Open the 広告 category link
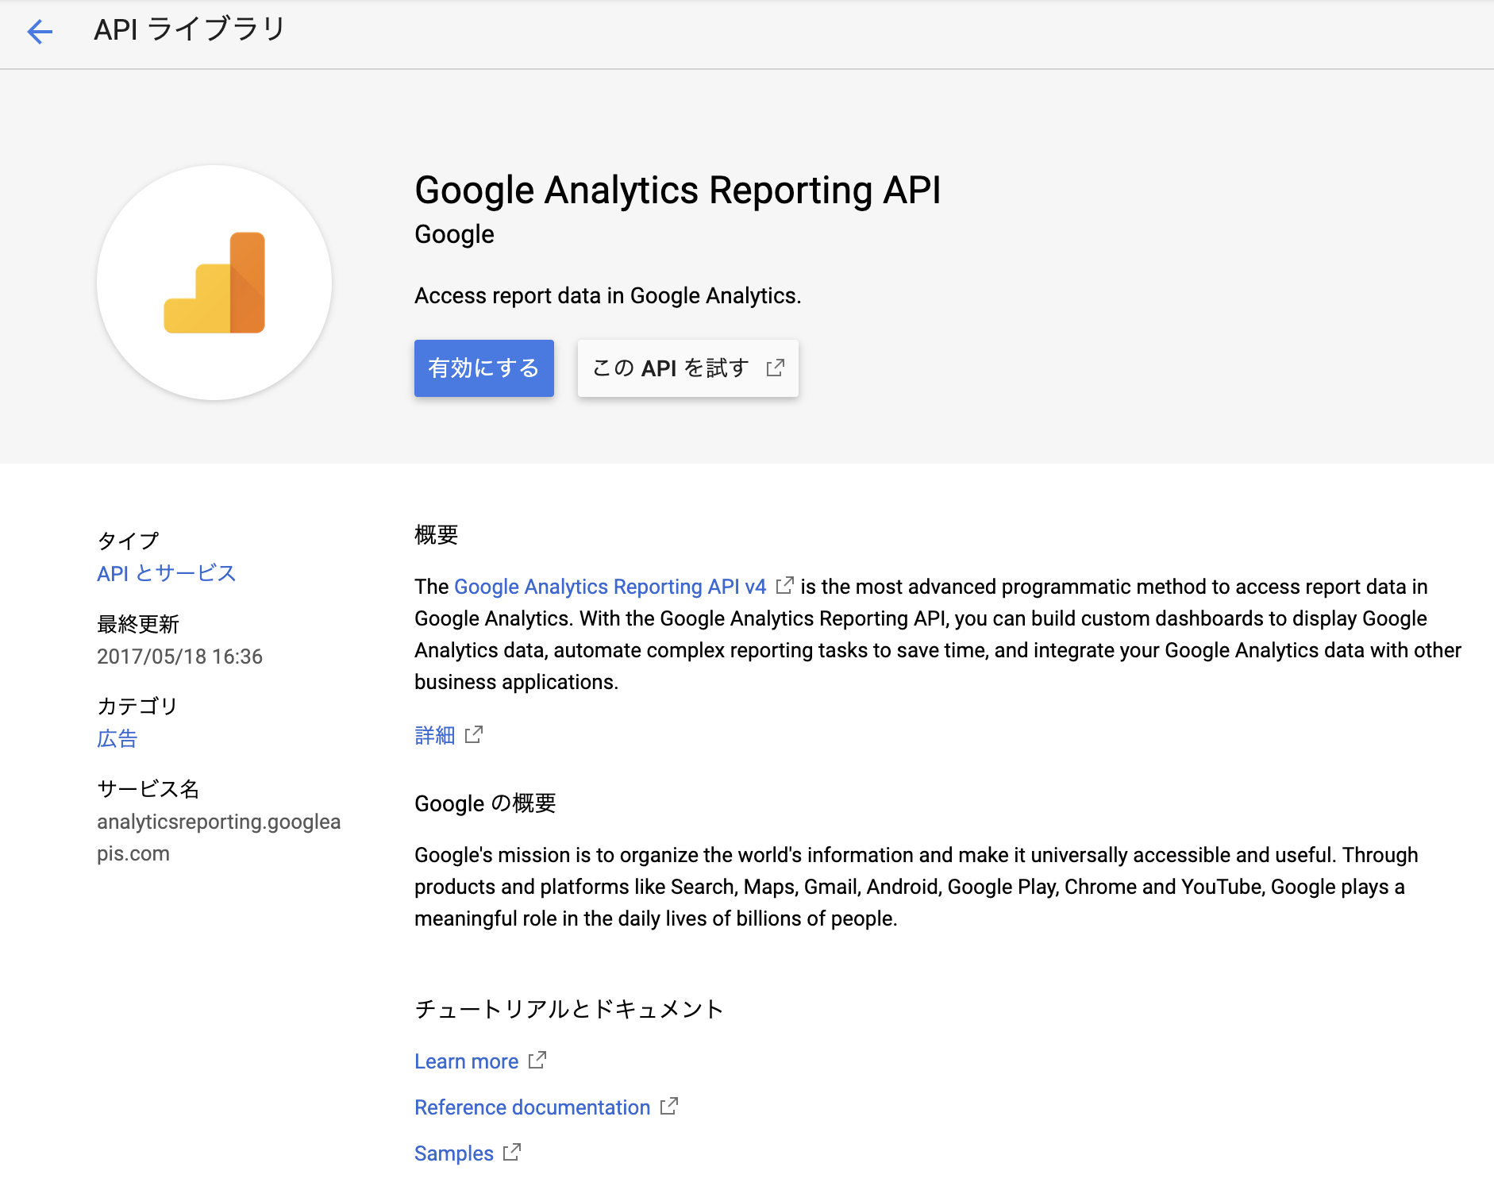This screenshot has width=1494, height=1186. (x=117, y=739)
